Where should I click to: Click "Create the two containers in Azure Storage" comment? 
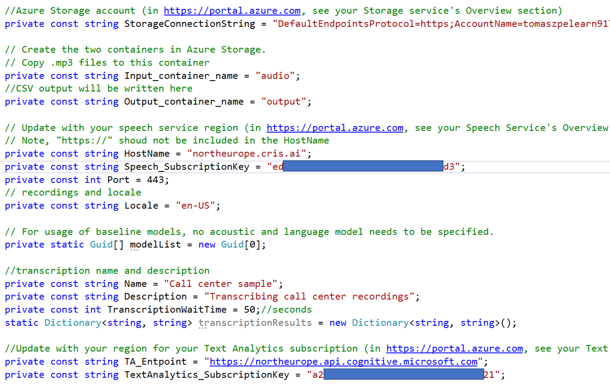(x=135, y=50)
